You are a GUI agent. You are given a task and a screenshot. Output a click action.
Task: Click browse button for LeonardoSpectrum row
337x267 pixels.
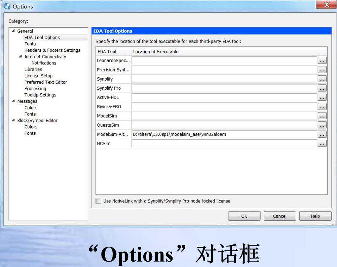(x=322, y=61)
